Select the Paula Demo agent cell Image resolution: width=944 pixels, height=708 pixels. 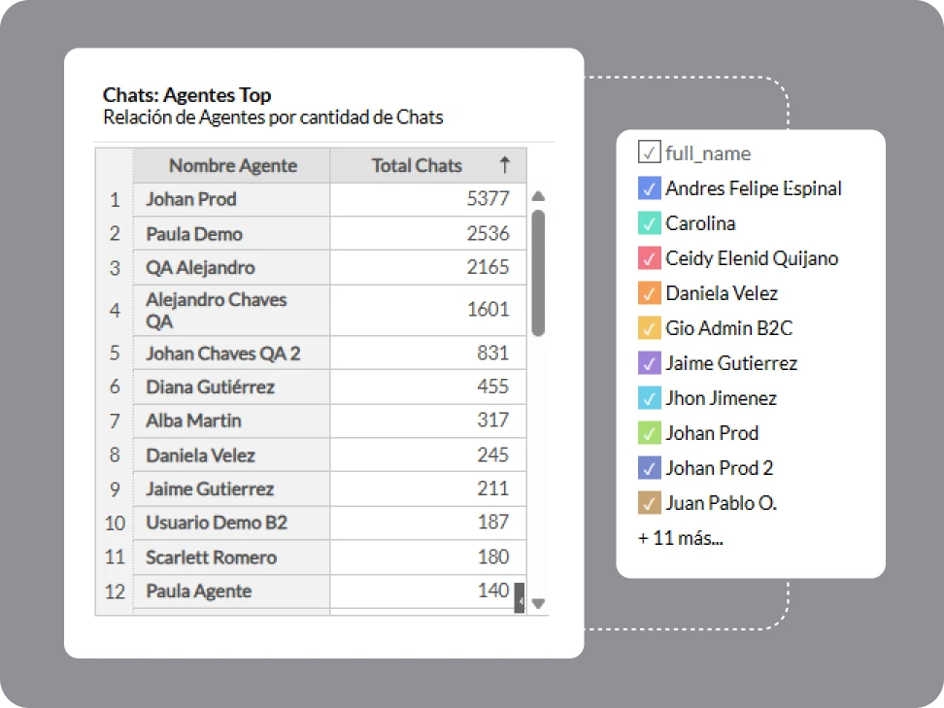[194, 234]
